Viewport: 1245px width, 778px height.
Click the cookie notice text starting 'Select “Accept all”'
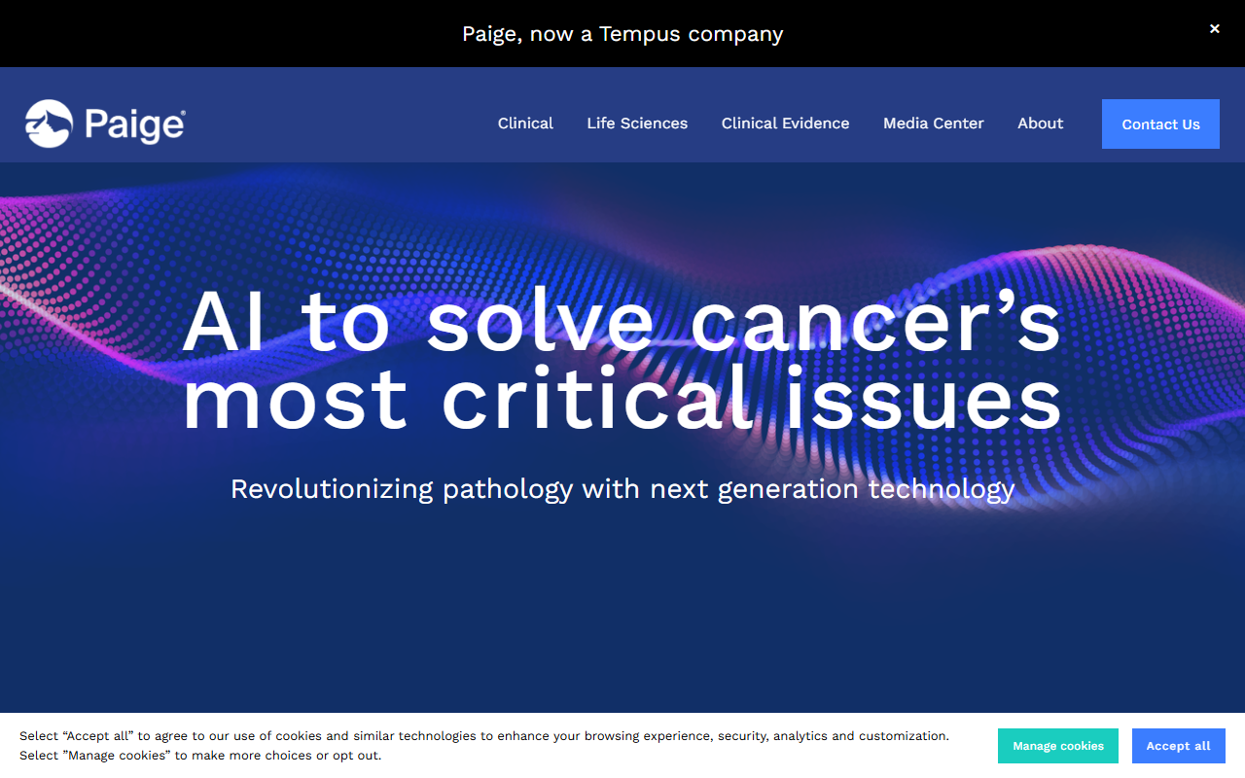tap(484, 746)
